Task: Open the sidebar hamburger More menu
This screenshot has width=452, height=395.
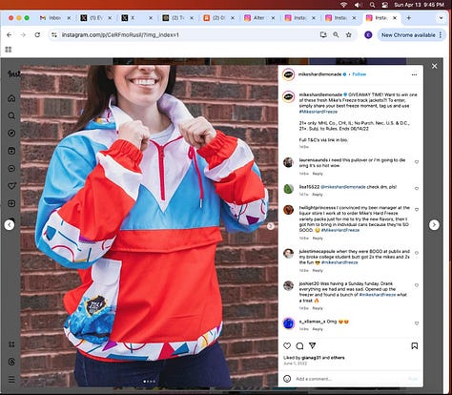Action: click(11, 379)
